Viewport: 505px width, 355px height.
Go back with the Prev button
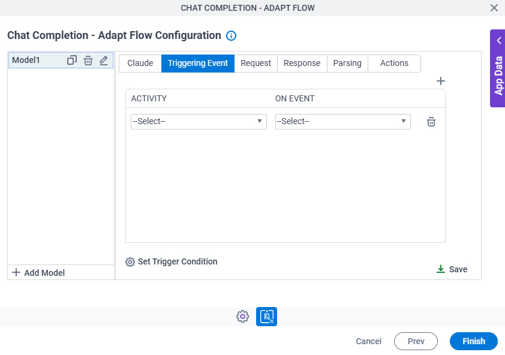(416, 341)
